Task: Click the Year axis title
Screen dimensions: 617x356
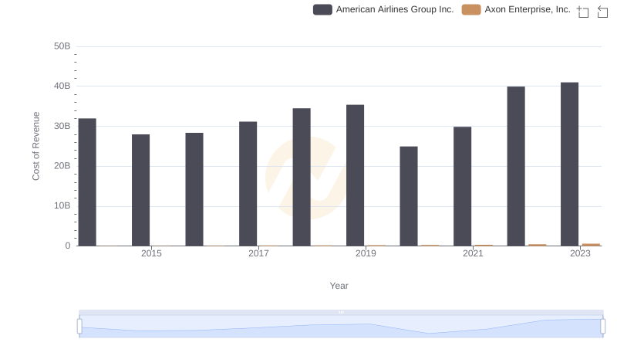Action: 339,286
